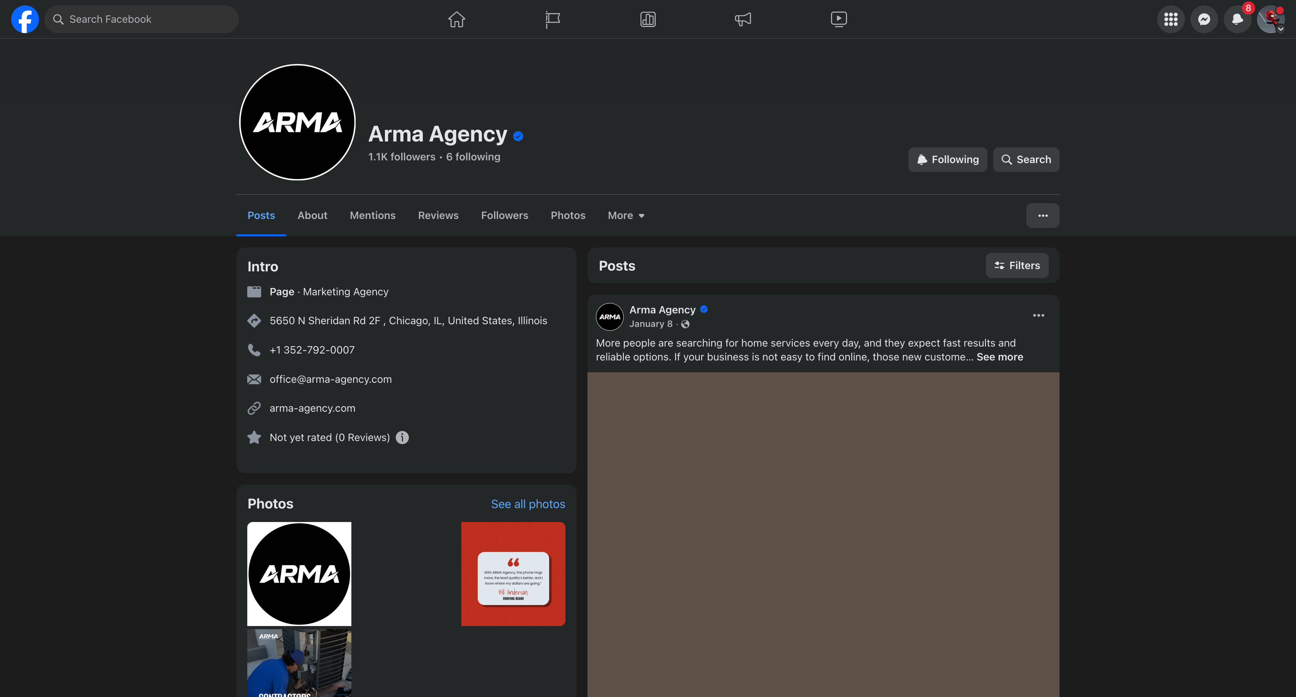Open the insights bar chart icon
1296x697 pixels.
pyautogui.click(x=648, y=19)
